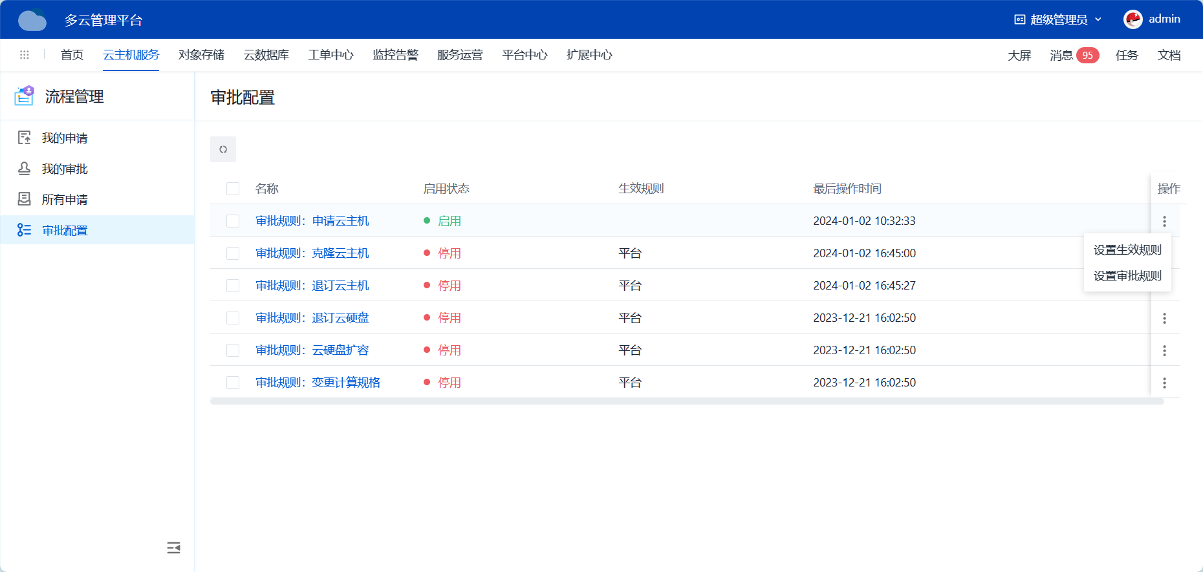Click the 我的审批 stamp icon

point(25,169)
